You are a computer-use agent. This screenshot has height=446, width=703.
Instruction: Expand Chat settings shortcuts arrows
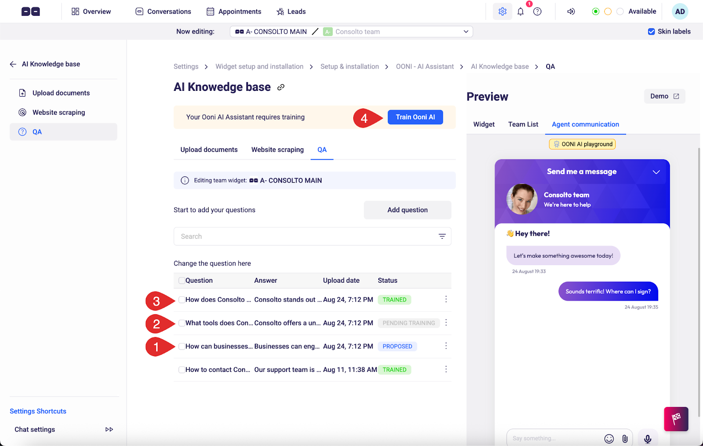(x=109, y=429)
